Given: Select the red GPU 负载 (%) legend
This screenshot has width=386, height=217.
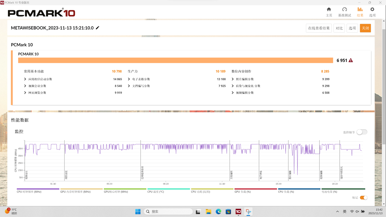Looking at the screenshot, I should tap(256, 191).
